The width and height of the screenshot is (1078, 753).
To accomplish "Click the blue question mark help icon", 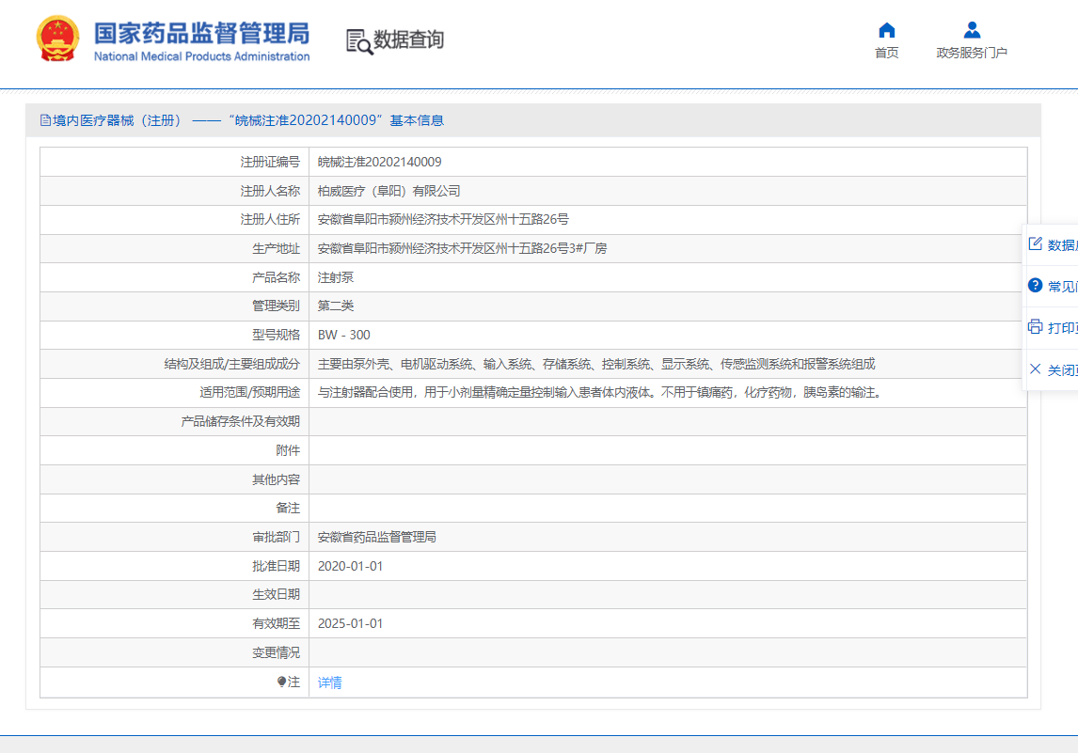I will 1035,286.
